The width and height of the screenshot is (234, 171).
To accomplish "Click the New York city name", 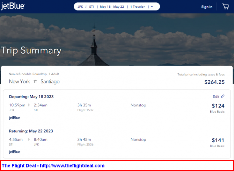I will tap(20, 82).
